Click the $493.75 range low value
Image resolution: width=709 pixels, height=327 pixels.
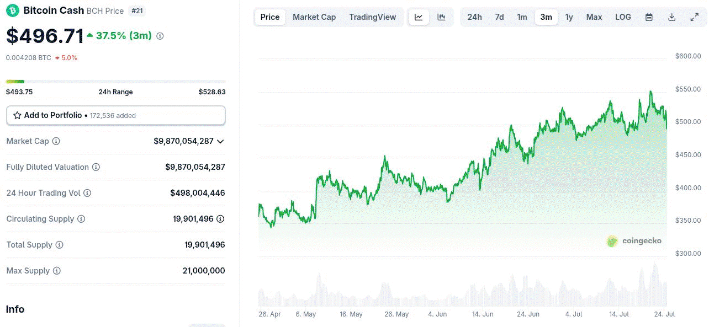click(19, 92)
